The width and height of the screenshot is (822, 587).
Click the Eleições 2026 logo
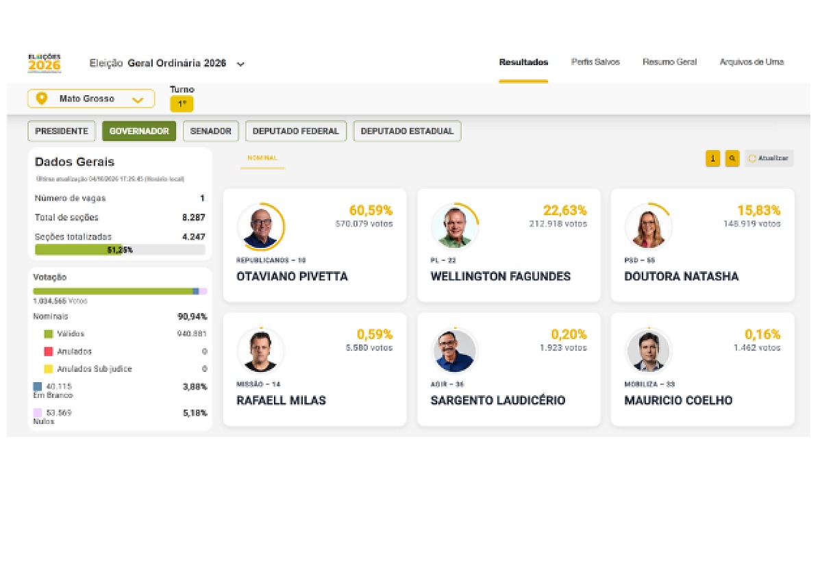click(45, 63)
